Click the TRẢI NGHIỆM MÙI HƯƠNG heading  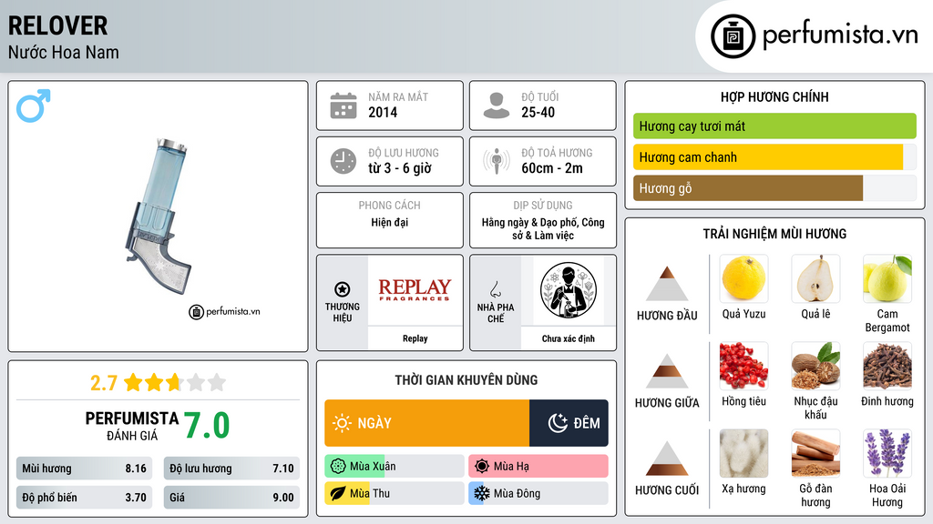click(774, 234)
